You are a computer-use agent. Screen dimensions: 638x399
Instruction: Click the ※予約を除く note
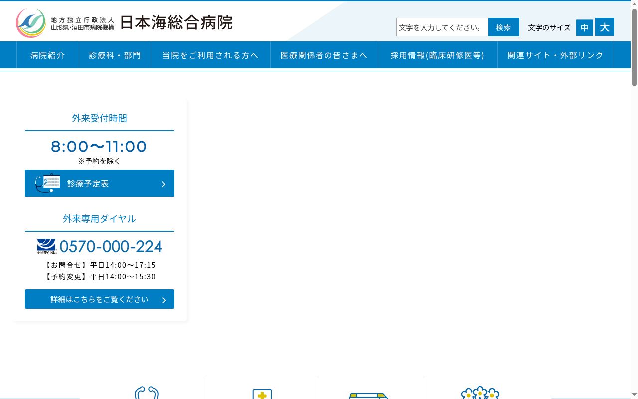pyautogui.click(x=99, y=161)
